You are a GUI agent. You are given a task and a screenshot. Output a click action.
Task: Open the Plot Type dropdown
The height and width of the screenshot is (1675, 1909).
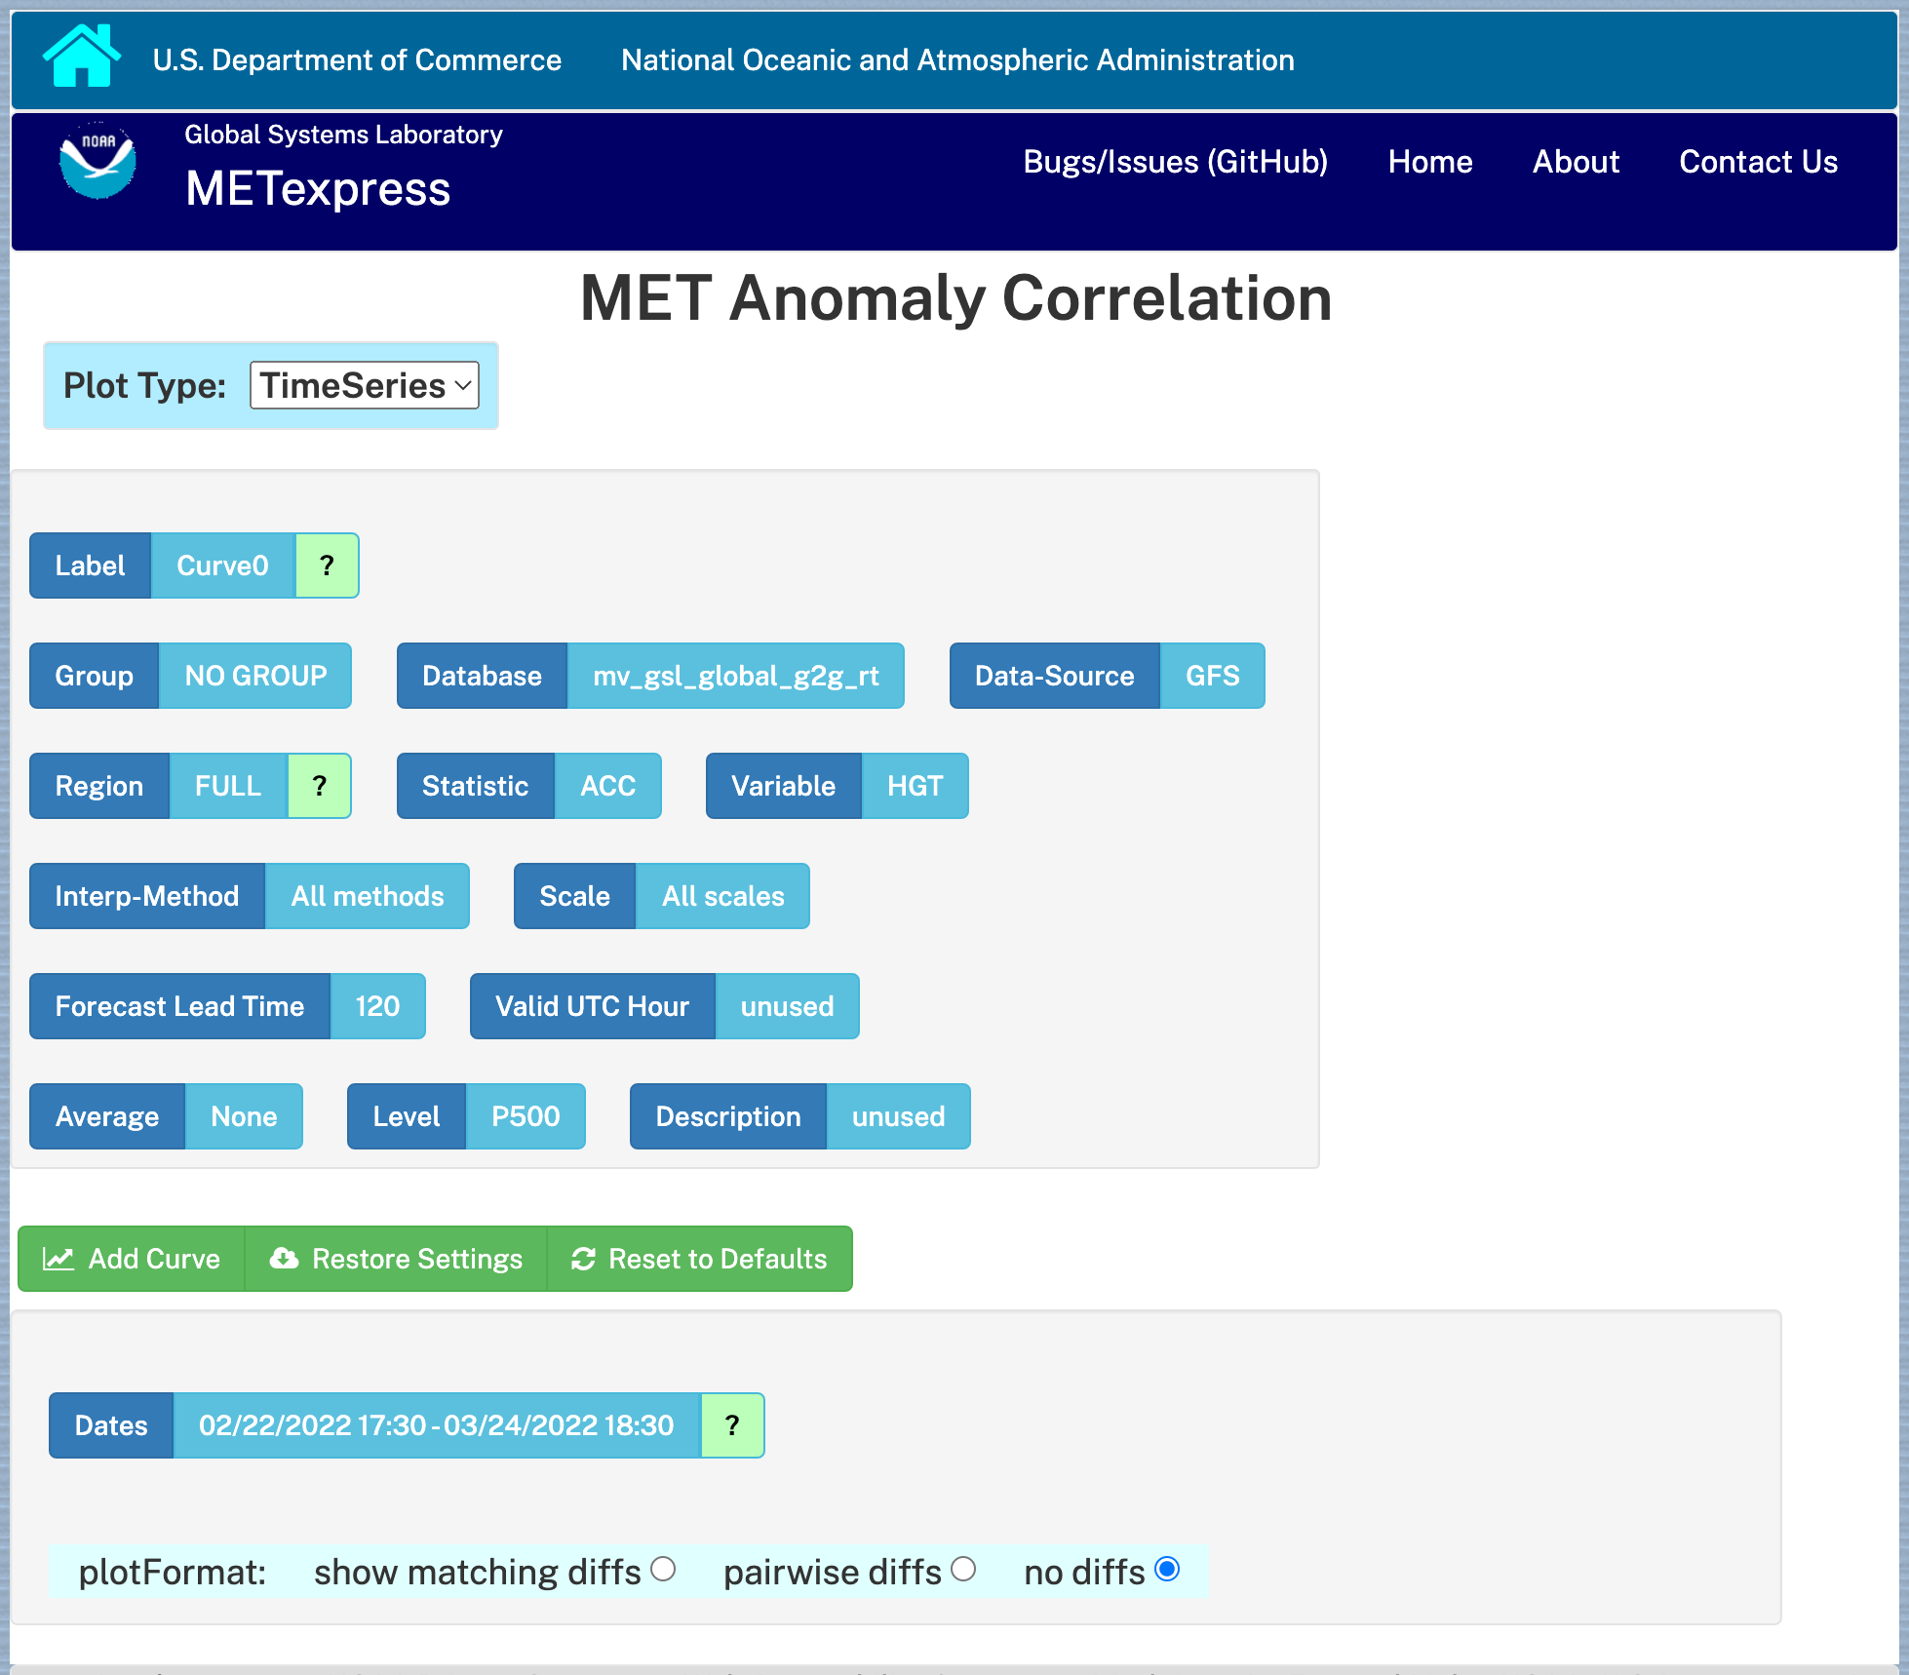pos(364,385)
